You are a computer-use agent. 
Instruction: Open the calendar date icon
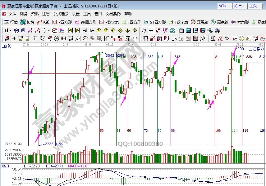181,30
